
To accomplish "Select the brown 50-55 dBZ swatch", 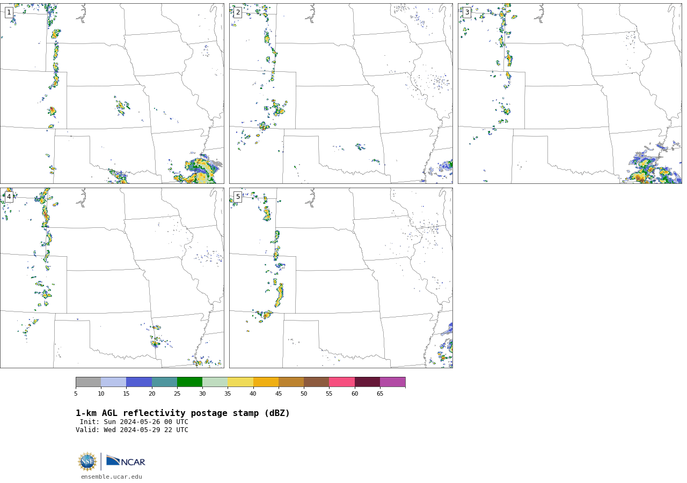I will point(317,382).
